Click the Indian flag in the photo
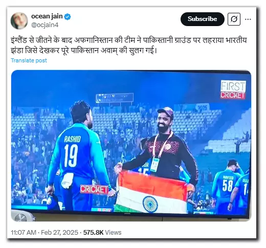The width and height of the screenshot is (266, 248). [x=152, y=193]
